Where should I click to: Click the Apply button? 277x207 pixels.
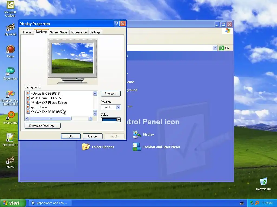point(114,136)
